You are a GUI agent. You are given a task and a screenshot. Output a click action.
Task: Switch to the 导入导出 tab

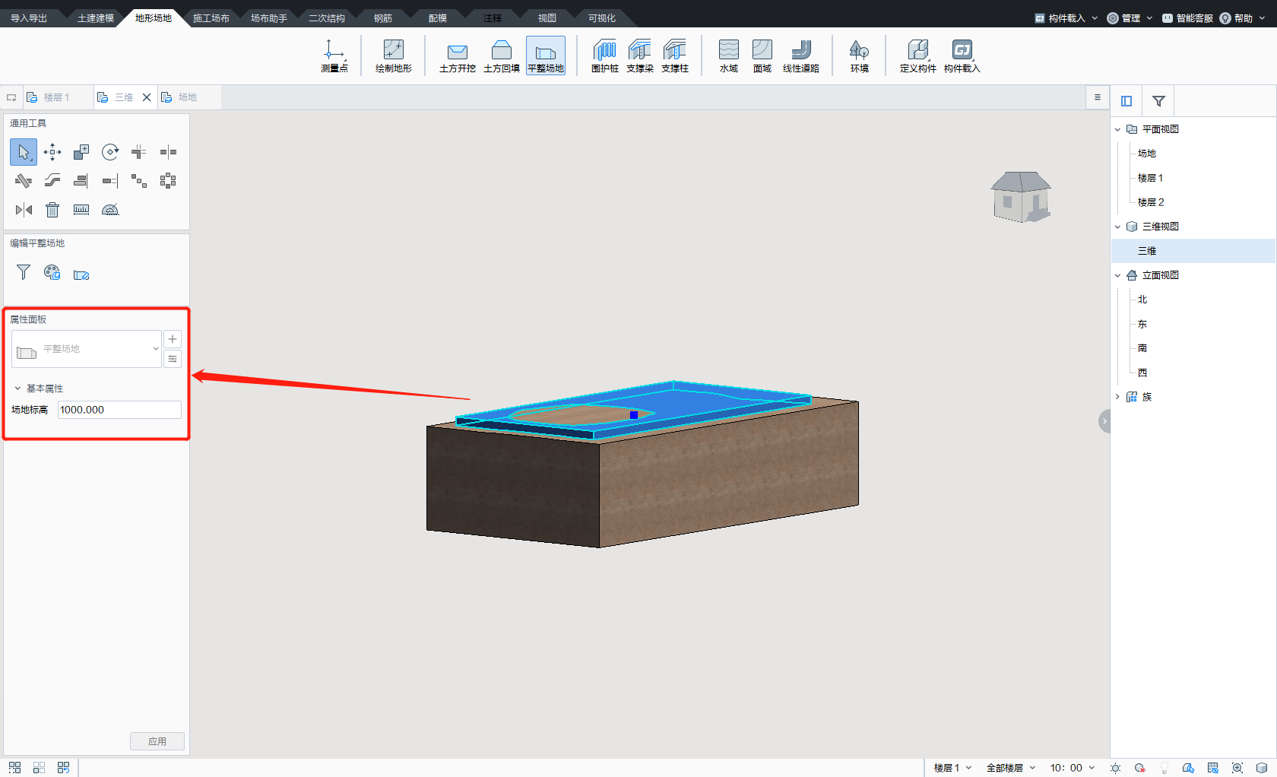click(x=29, y=18)
